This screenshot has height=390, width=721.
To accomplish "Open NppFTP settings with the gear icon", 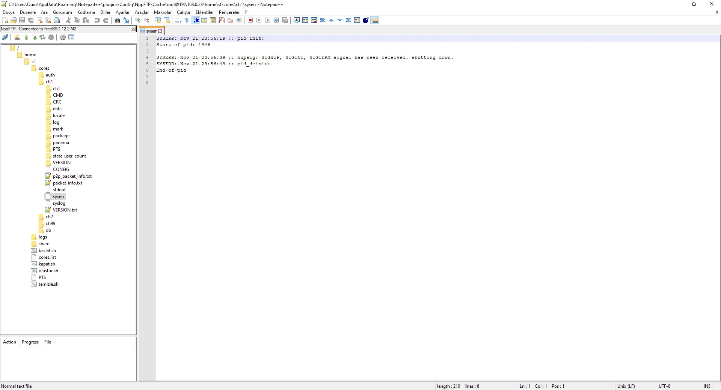I will click(63, 37).
